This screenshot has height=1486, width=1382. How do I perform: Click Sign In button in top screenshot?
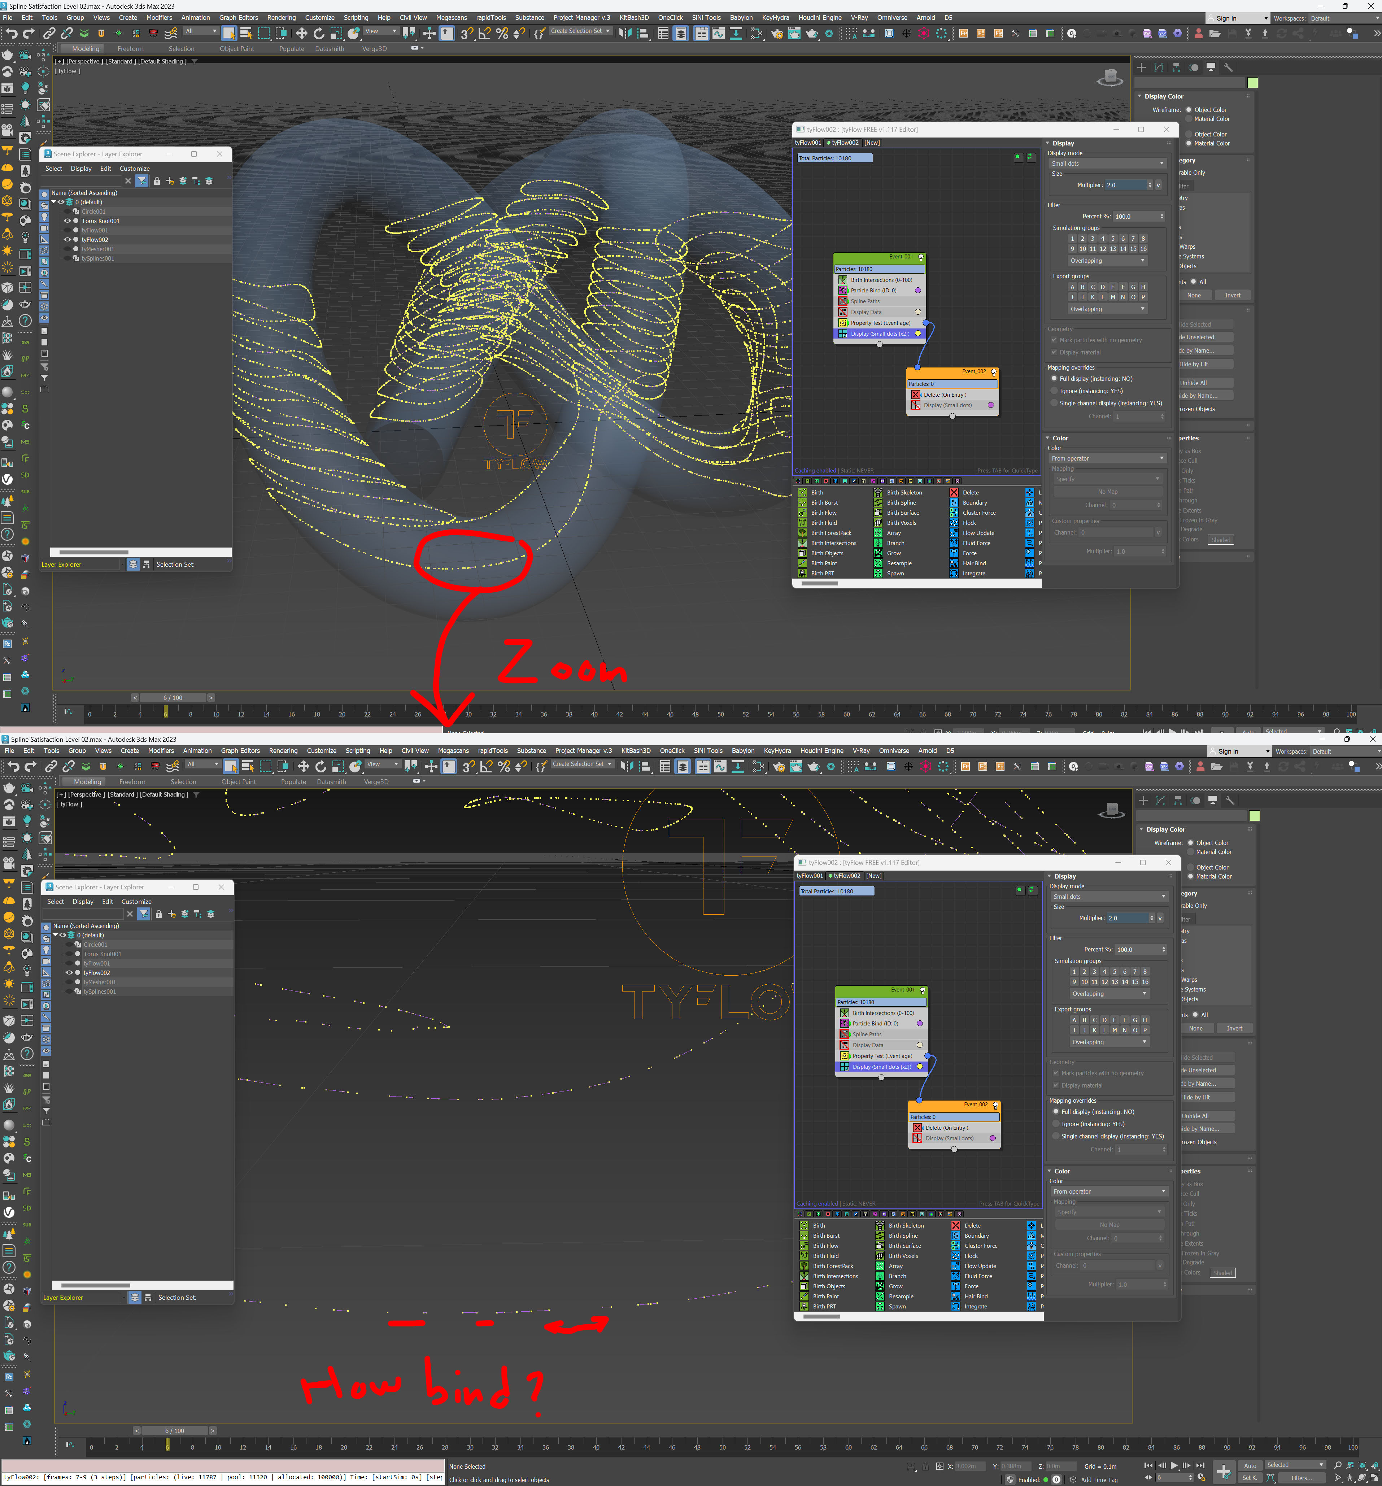tap(1237, 18)
